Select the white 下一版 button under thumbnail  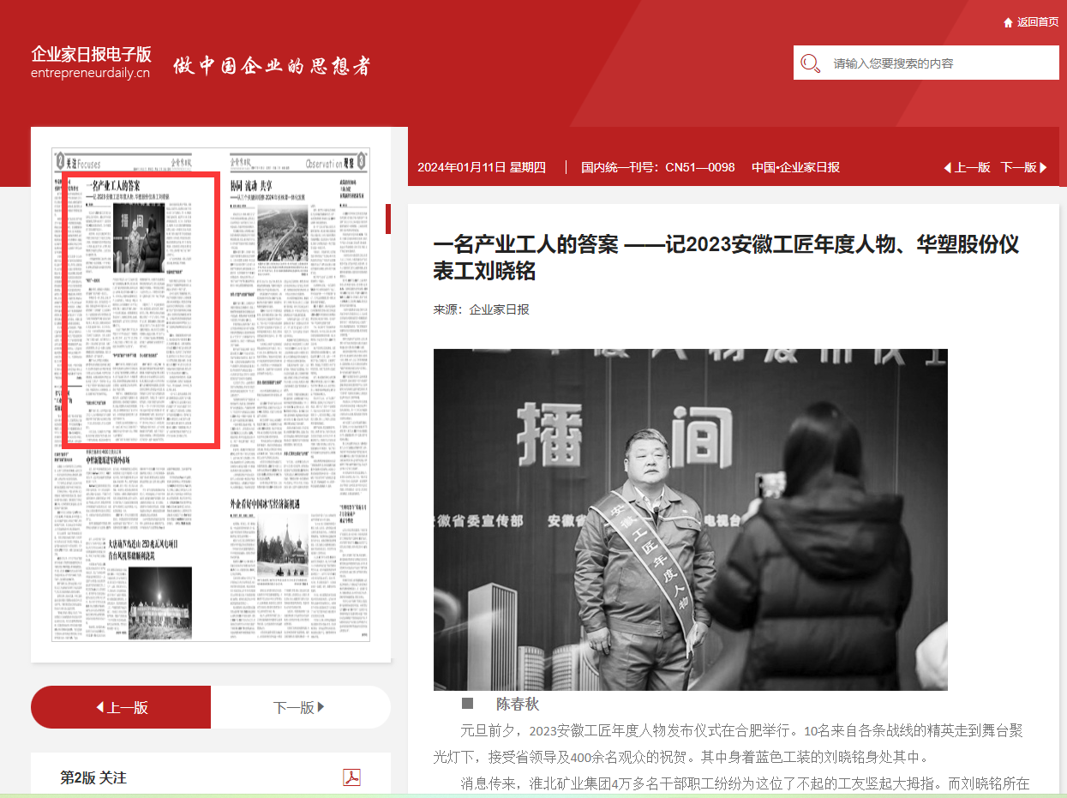pos(300,707)
